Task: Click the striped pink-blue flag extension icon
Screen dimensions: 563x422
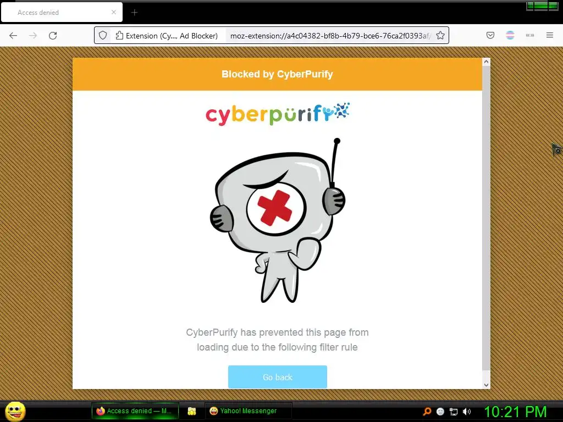Action: point(510,35)
